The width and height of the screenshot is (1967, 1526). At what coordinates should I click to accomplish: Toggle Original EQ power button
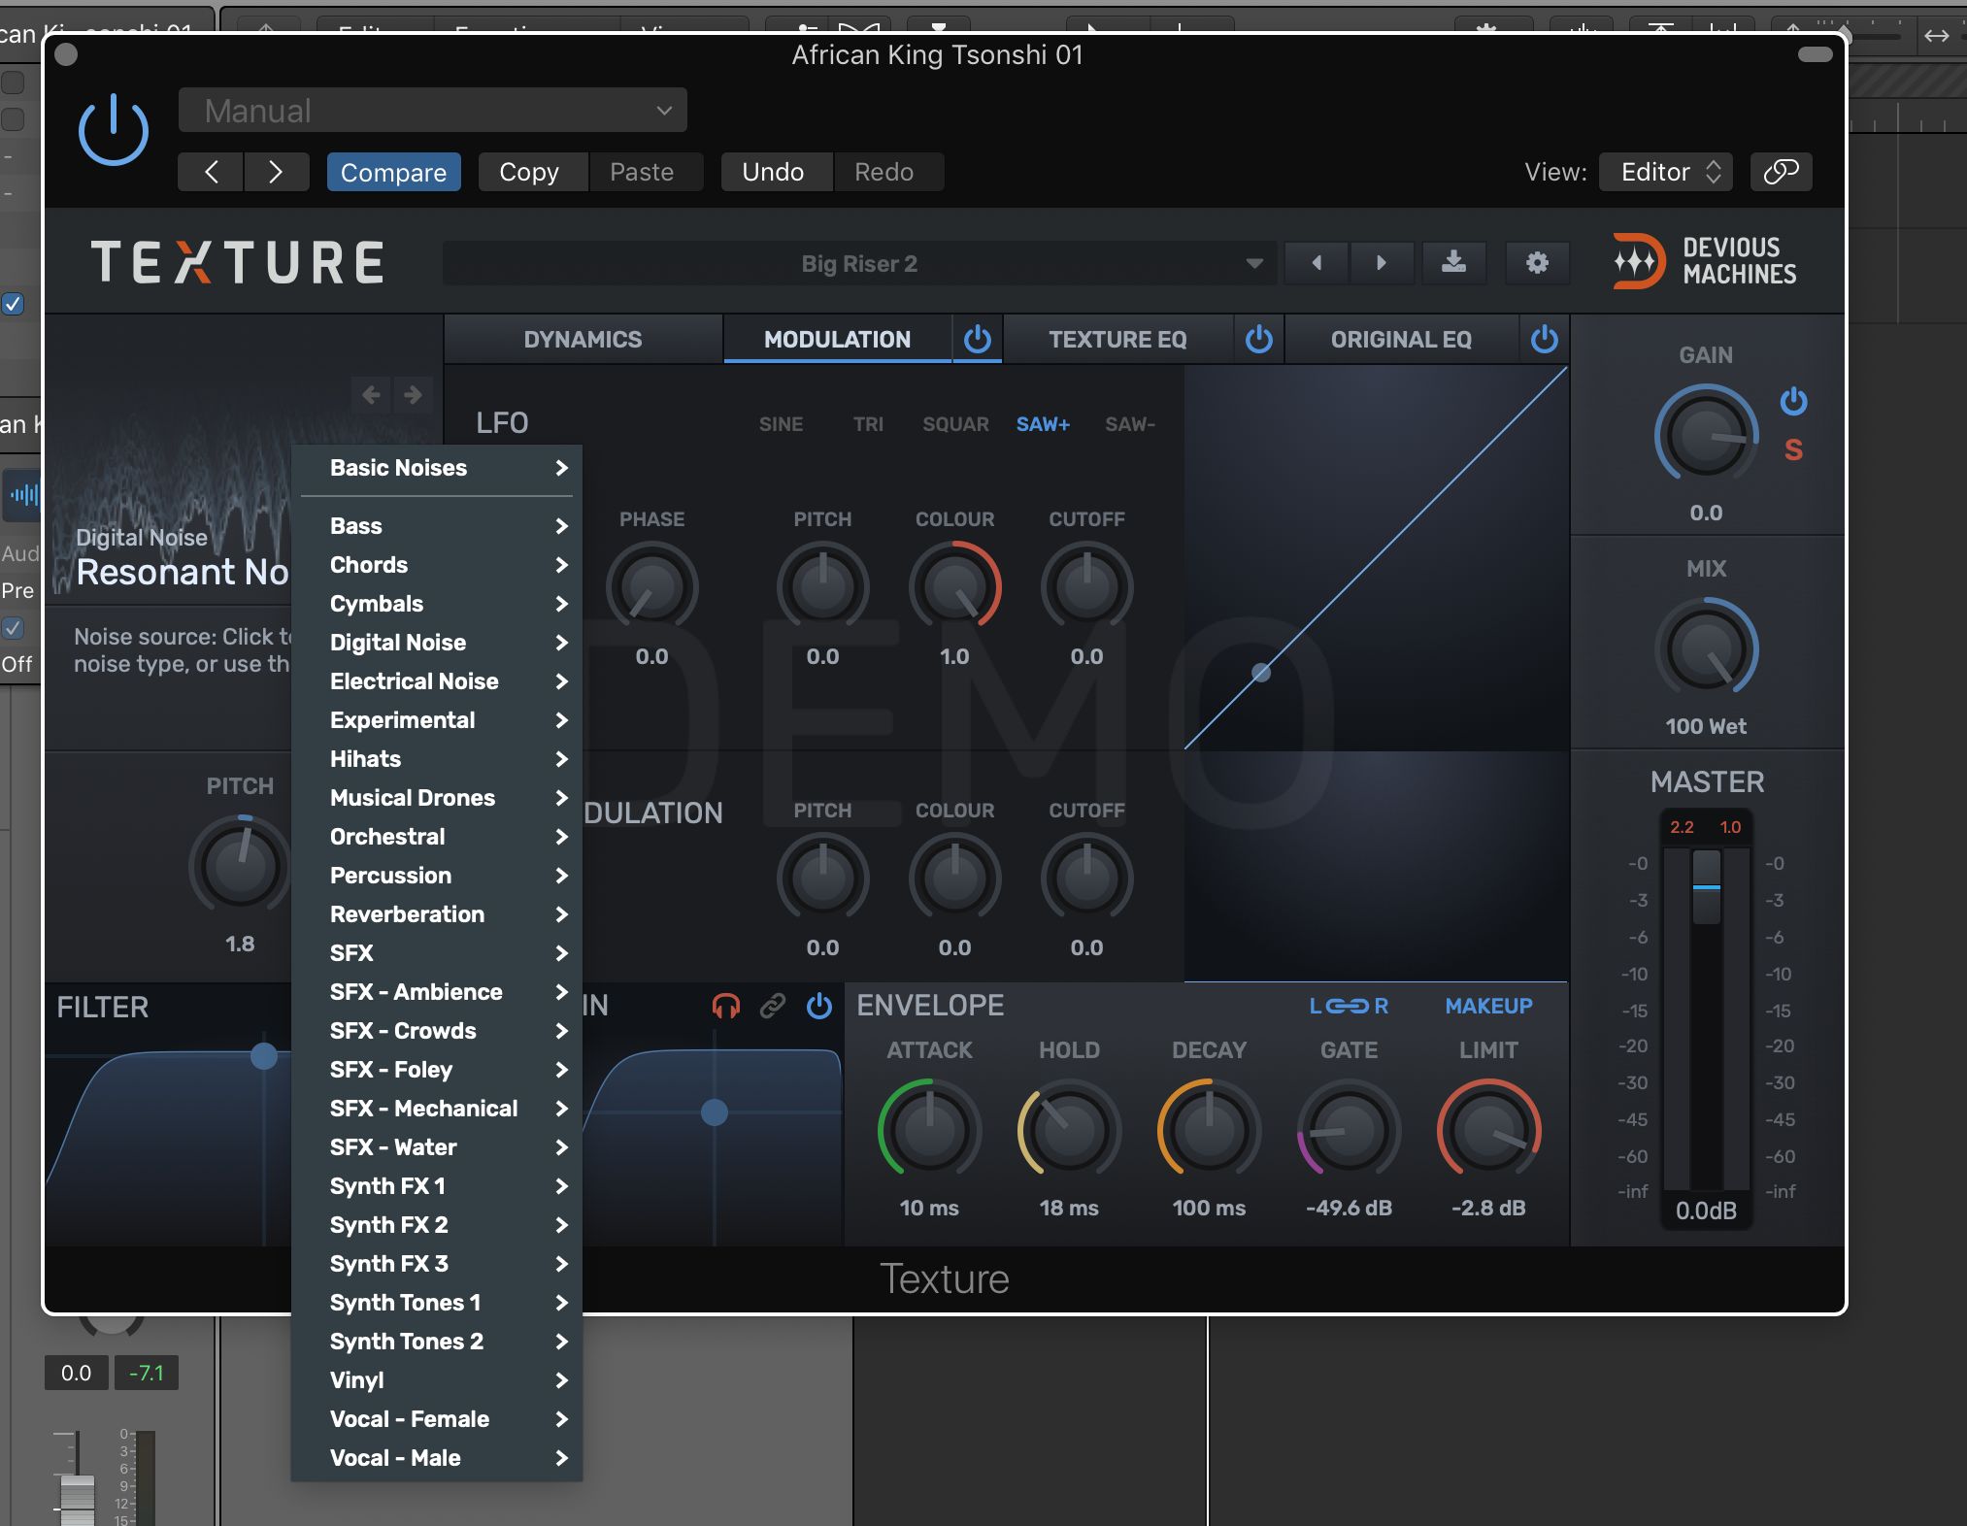pos(1545,339)
